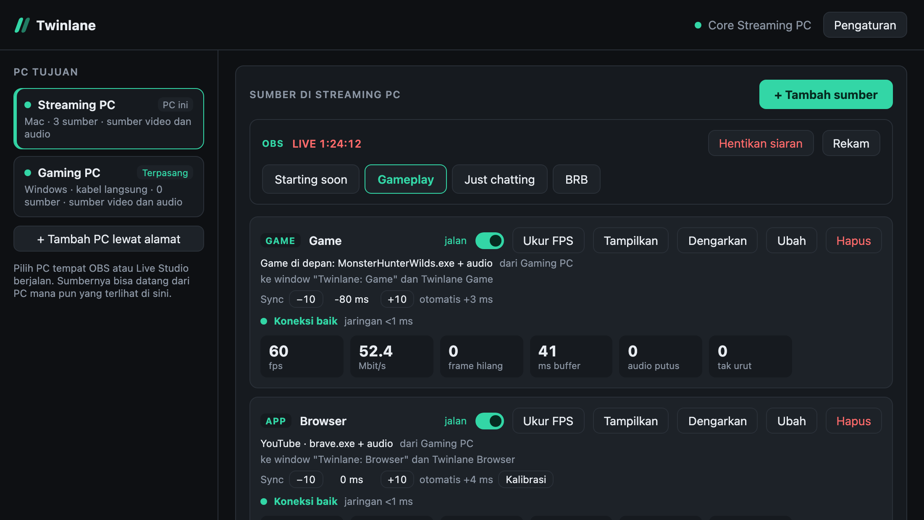Click the Core Streaming PC status
The image size is (924, 520).
[x=753, y=25]
